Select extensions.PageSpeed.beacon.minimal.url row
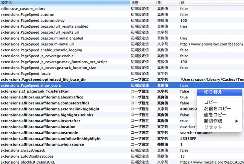 pos(122,44)
